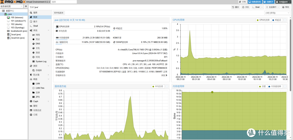This screenshot has width=293, height=140.
Task: Click the 软件包版本 button
Action: (59, 13)
